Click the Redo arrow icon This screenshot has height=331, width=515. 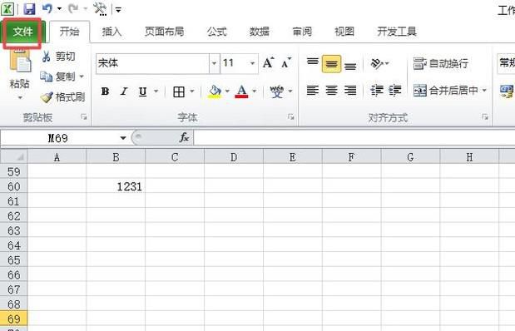(73, 8)
